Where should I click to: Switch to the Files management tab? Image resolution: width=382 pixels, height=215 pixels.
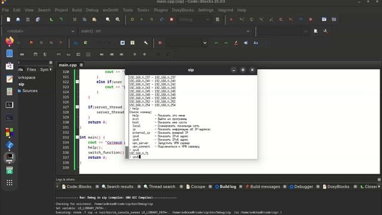32,69
